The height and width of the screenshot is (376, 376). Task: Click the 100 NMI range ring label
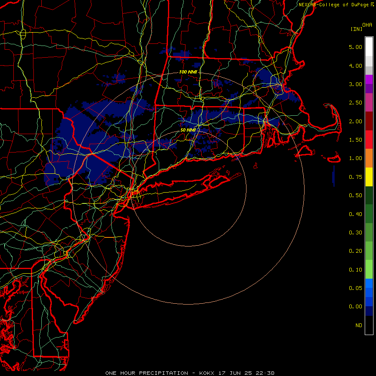point(188,72)
